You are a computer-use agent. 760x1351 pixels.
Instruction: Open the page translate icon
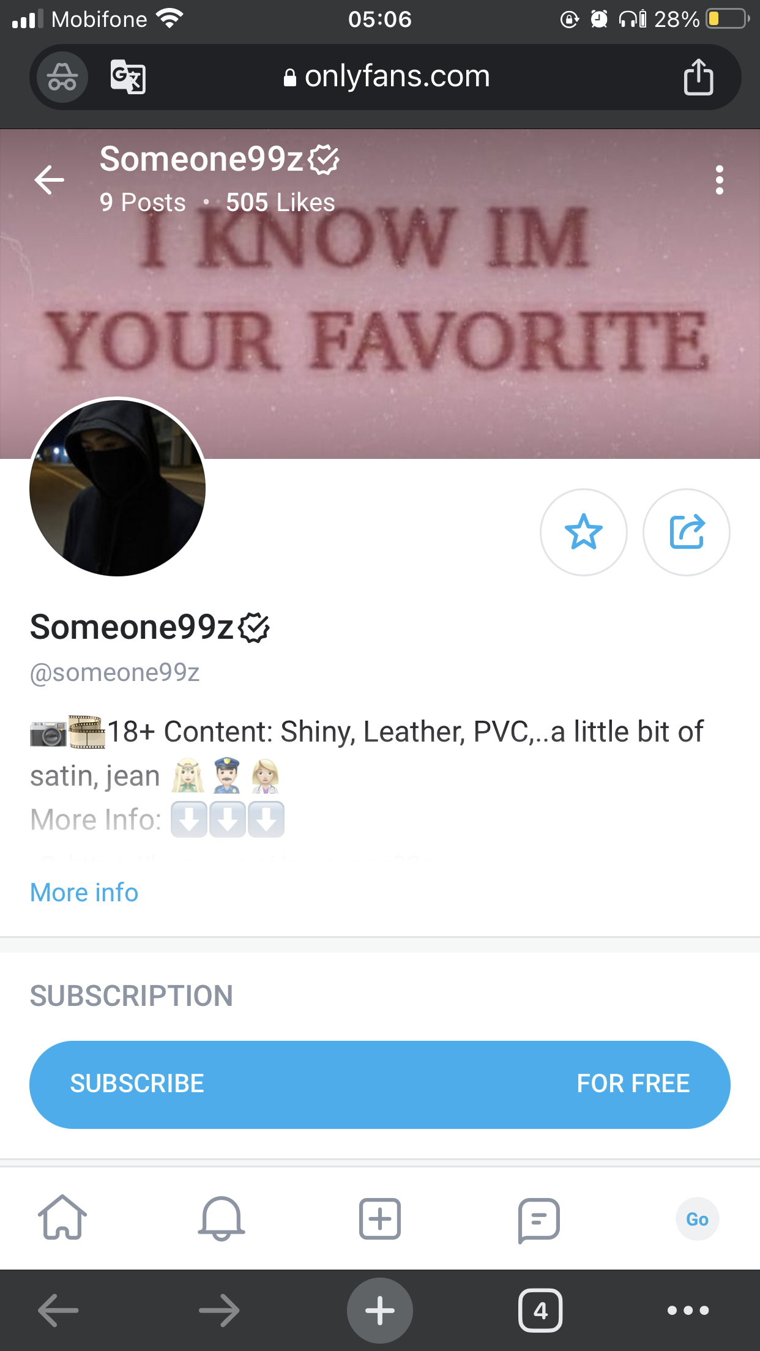coord(128,77)
